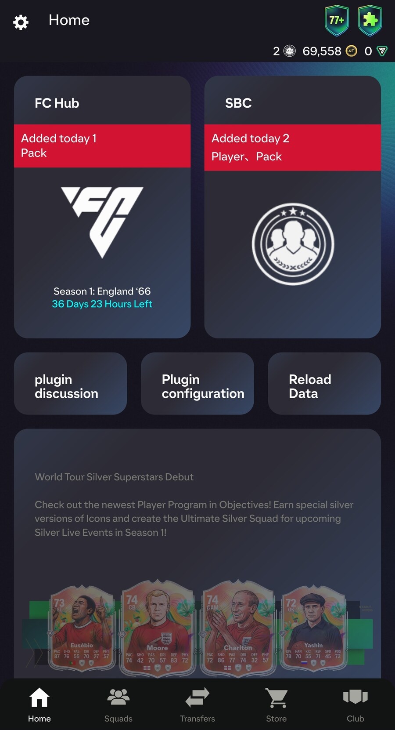Tap the 77+ green shield badge
Viewport: 395px width, 730px height.
pos(337,20)
